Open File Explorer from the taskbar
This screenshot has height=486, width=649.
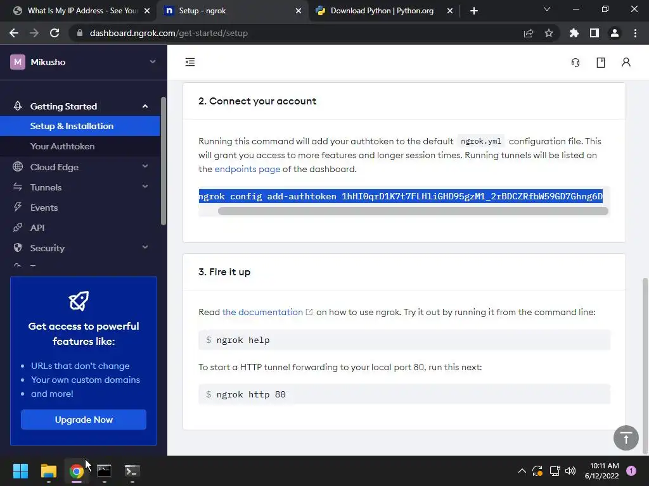tap(49, 471)
